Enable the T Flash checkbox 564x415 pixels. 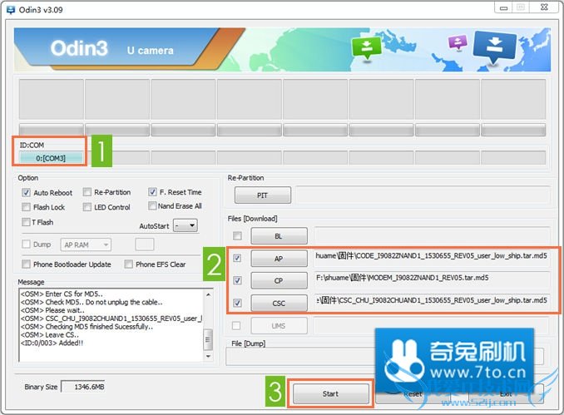tap(26, 222)
